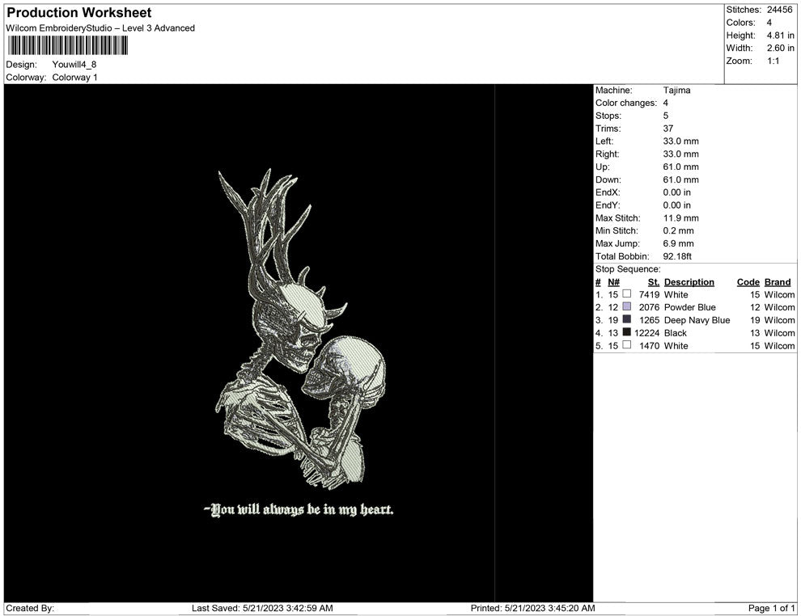Click the Code column header
Image resolution: width=801 pixels, height=616 pixels.
coord(748,282)
